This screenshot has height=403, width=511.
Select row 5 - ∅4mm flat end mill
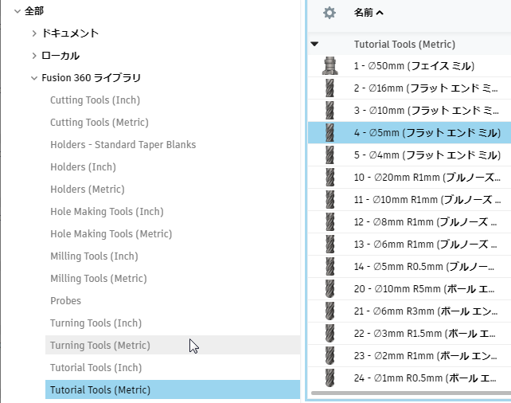tap(427, 155)
